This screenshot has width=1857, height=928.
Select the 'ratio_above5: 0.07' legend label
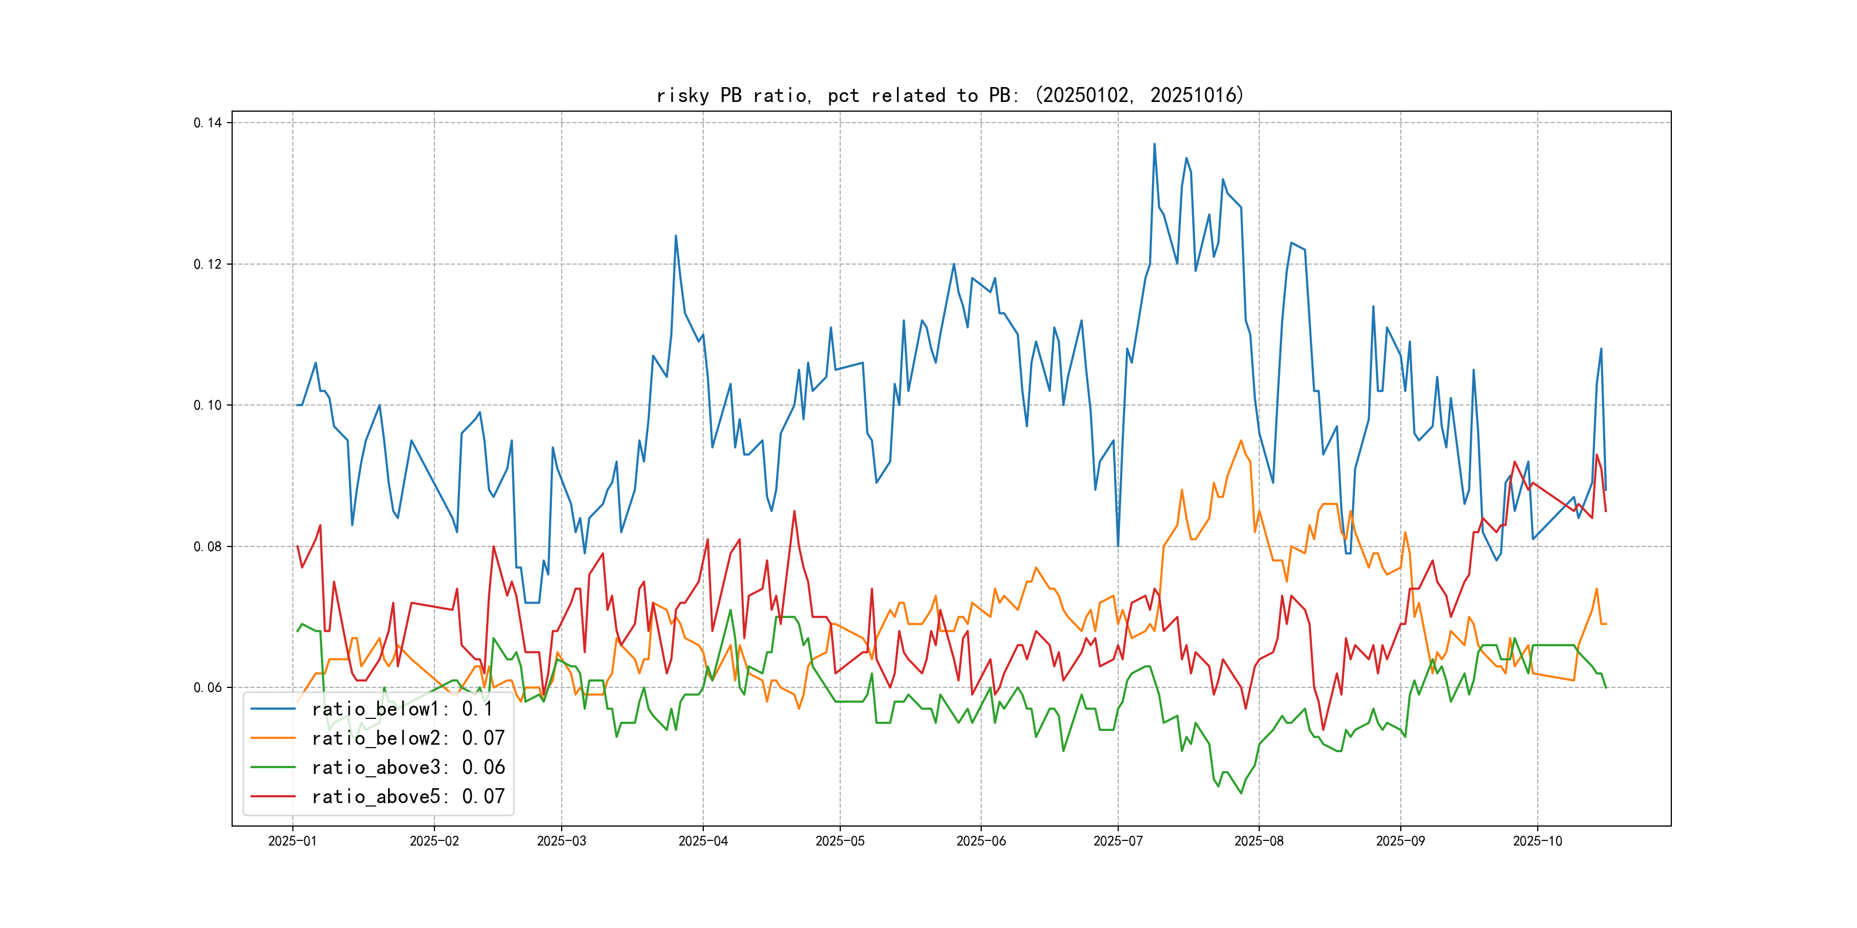pos(408,796)
